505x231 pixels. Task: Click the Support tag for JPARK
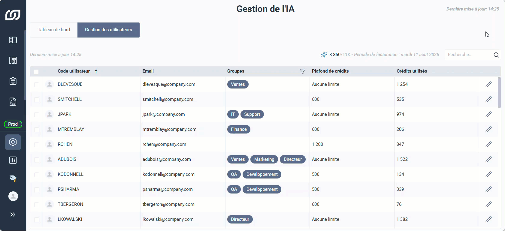[252, 114]
